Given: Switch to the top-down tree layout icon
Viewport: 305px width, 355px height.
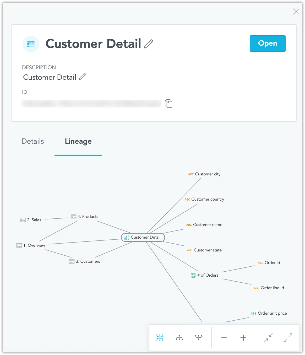Looking at the screenshot, I should pos(179,337).
